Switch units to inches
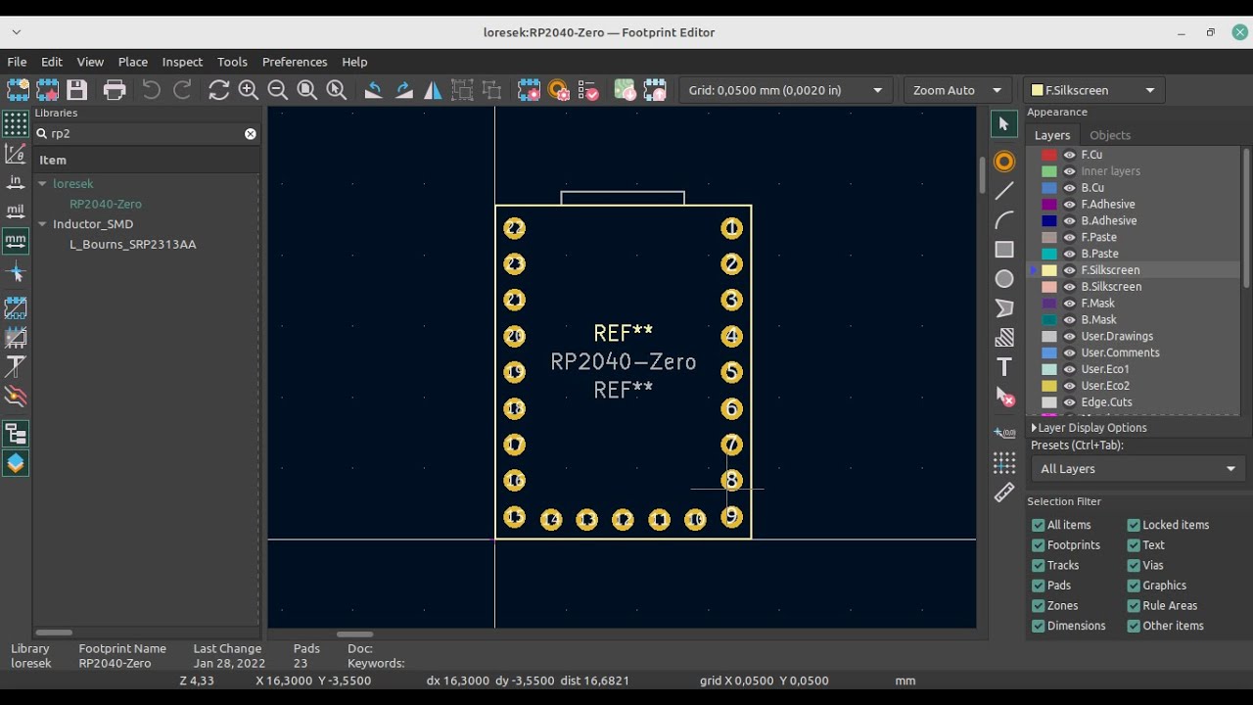The width and height of the screenshot is (1253, 705). [16, 182]
